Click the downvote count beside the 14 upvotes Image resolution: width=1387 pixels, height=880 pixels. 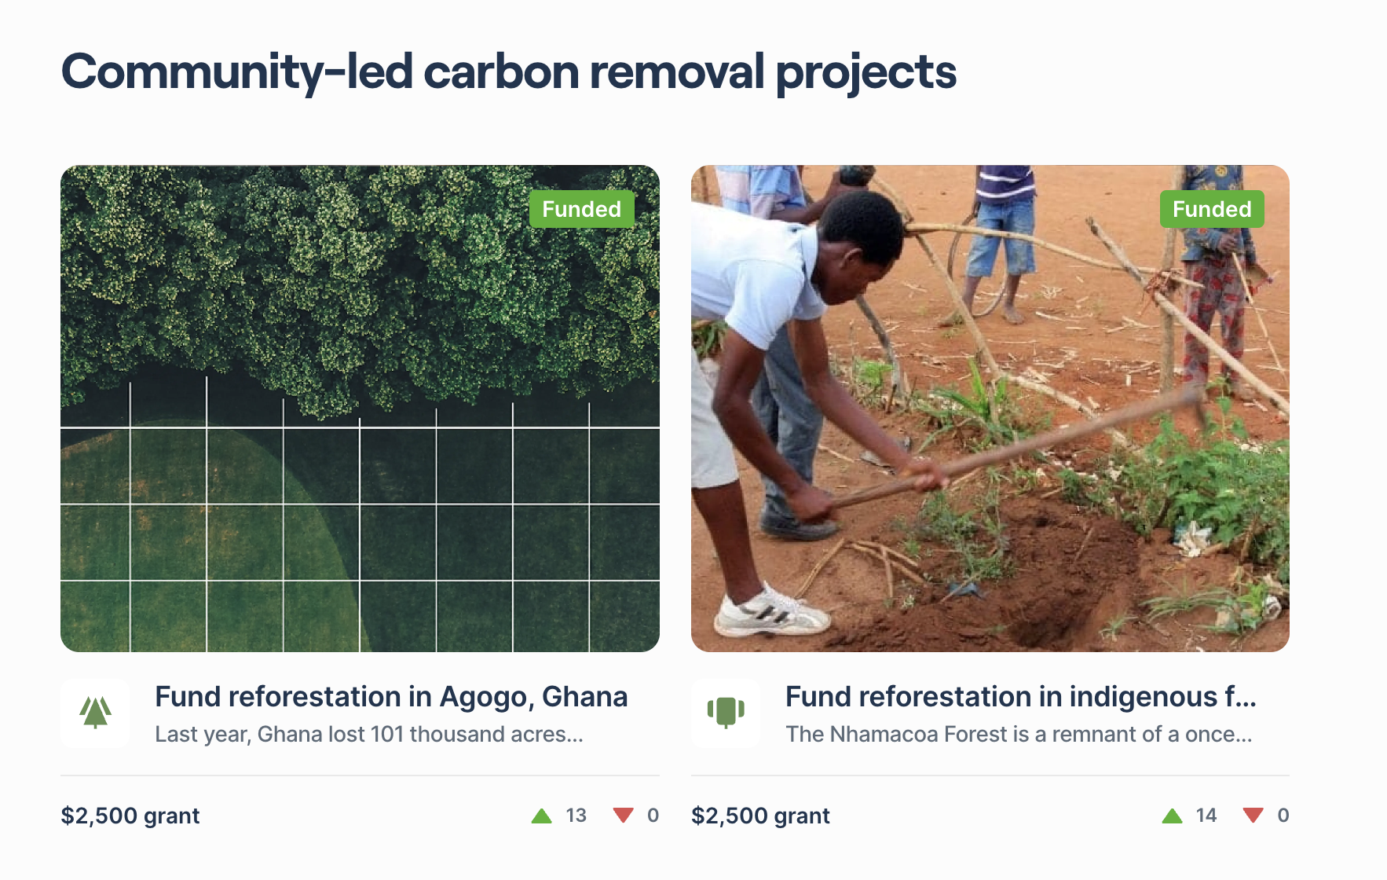[1283, 816]
